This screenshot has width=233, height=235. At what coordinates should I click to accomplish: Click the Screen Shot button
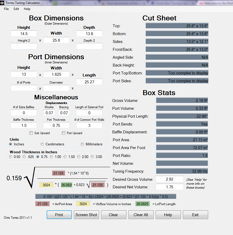(86, 215)
